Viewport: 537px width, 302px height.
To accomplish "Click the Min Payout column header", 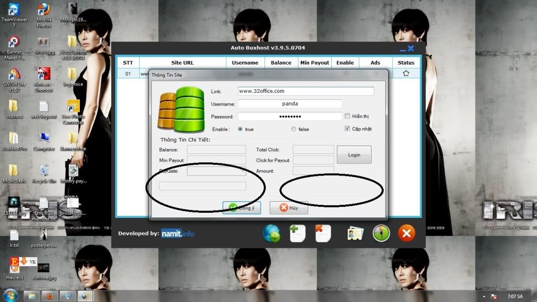I will pyautogui.click(x=314, y=63).
